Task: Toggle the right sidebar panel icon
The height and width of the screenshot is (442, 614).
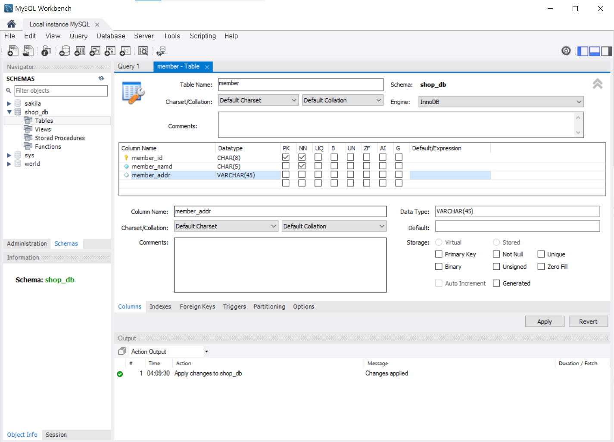Action: (x=606, y=51)
